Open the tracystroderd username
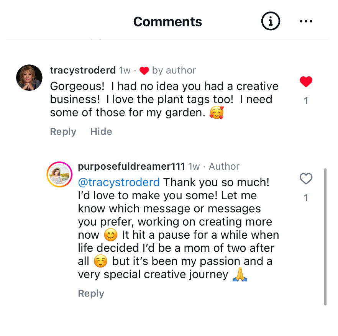The image size is (338, 336). pyautogui.click(x=83, y=70)
